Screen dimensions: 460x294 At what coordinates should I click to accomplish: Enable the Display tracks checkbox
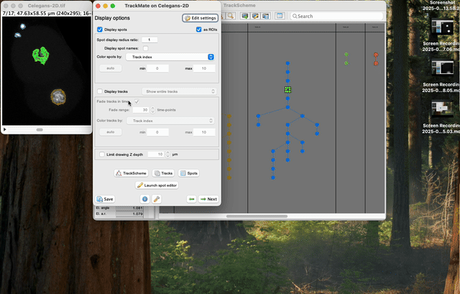100,91
